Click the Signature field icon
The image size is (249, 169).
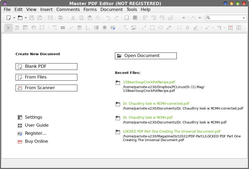click(x=113, y=28)
